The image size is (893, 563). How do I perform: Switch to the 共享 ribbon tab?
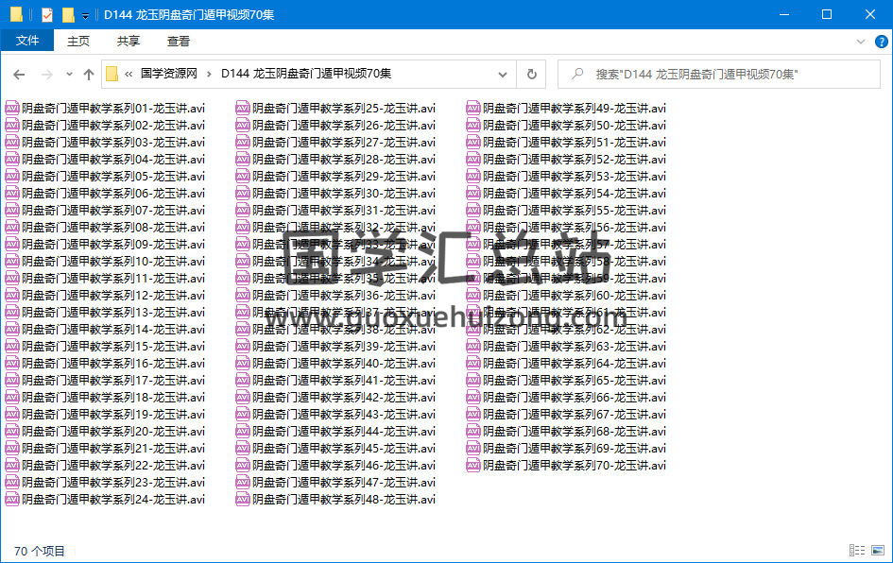(x=129, y=41)
